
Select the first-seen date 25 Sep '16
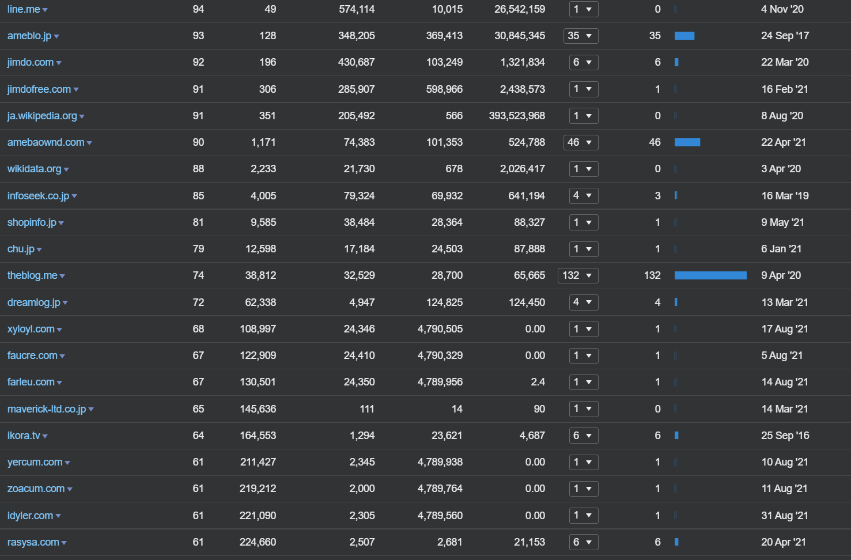785,436
